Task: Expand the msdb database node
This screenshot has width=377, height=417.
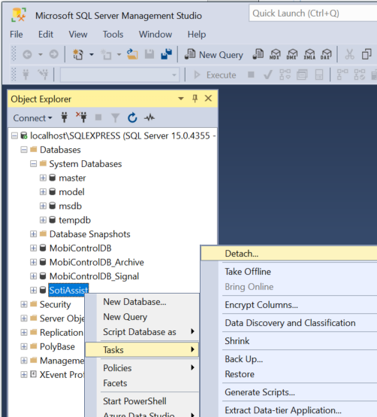Action: (43, 205)
